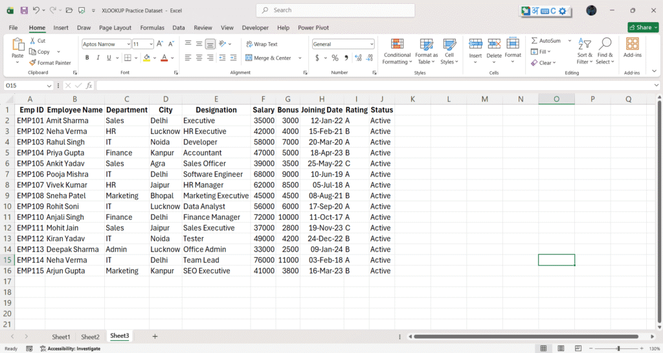The width and height of the screenshot is (663, 353).
Task: Switch to Sheet2 tab
Action: coord(90,337)
